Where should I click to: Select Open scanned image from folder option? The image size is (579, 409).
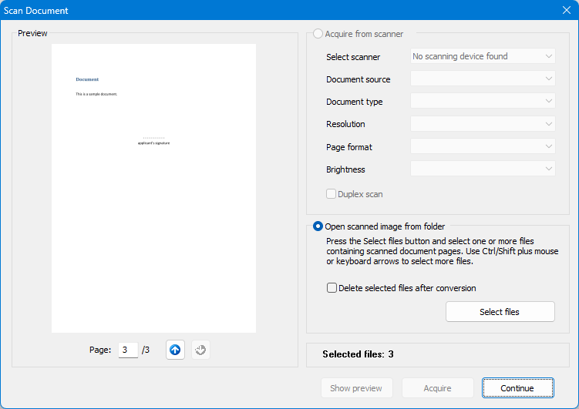(x=318, y=226)
